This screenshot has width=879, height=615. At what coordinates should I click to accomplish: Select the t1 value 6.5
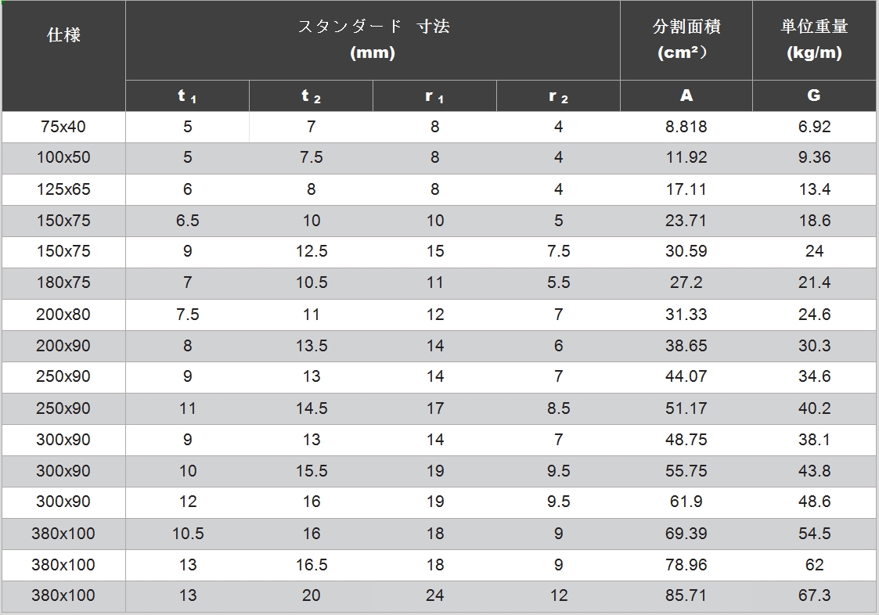[x=187, y=221]
